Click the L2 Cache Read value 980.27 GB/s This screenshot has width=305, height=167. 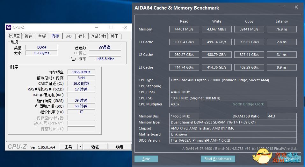click(184, 55)
